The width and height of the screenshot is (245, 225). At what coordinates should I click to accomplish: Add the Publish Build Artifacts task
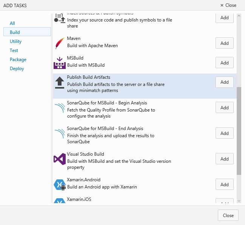click(x=225, y=82)
